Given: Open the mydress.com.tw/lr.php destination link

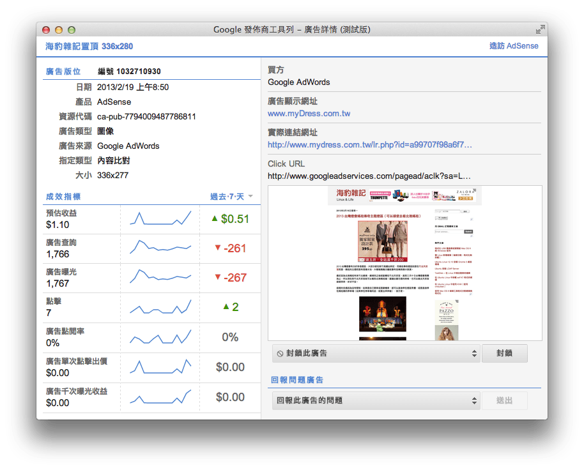Looking at the screenshot, I should (x=369, y=145).
